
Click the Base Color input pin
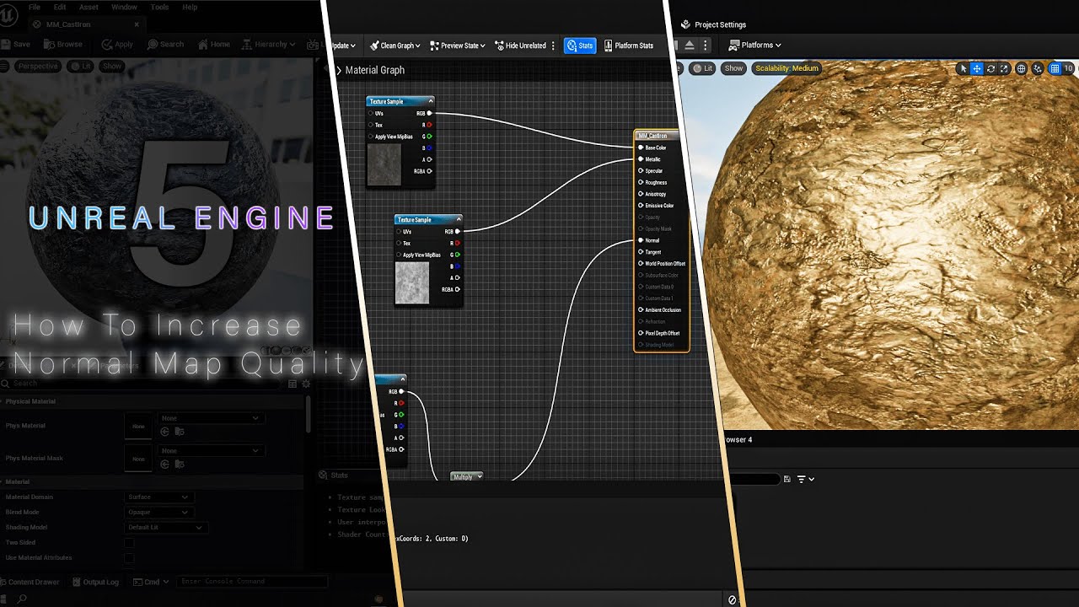[x=641, y=148]
